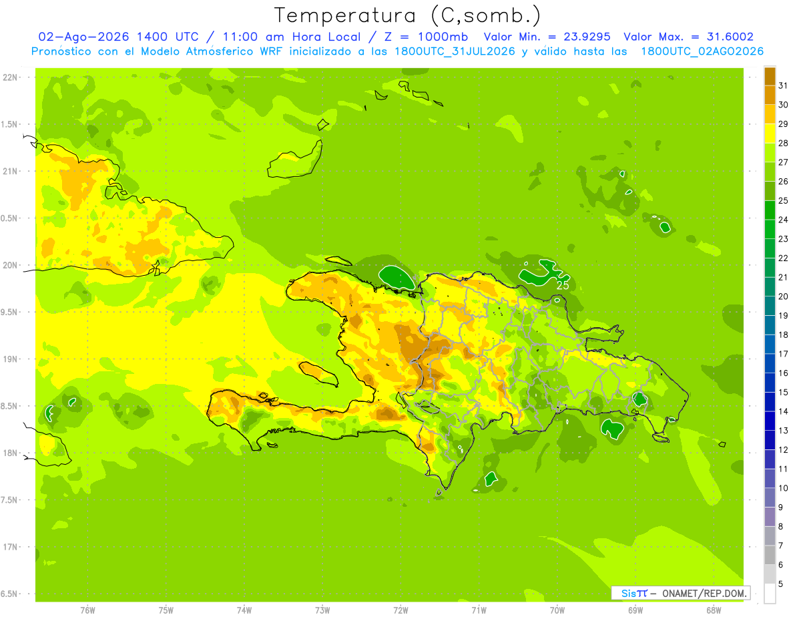Click the '0.5N' latitude axis label
This screenshot has width=801, height=619.
[x=10, y=218]
